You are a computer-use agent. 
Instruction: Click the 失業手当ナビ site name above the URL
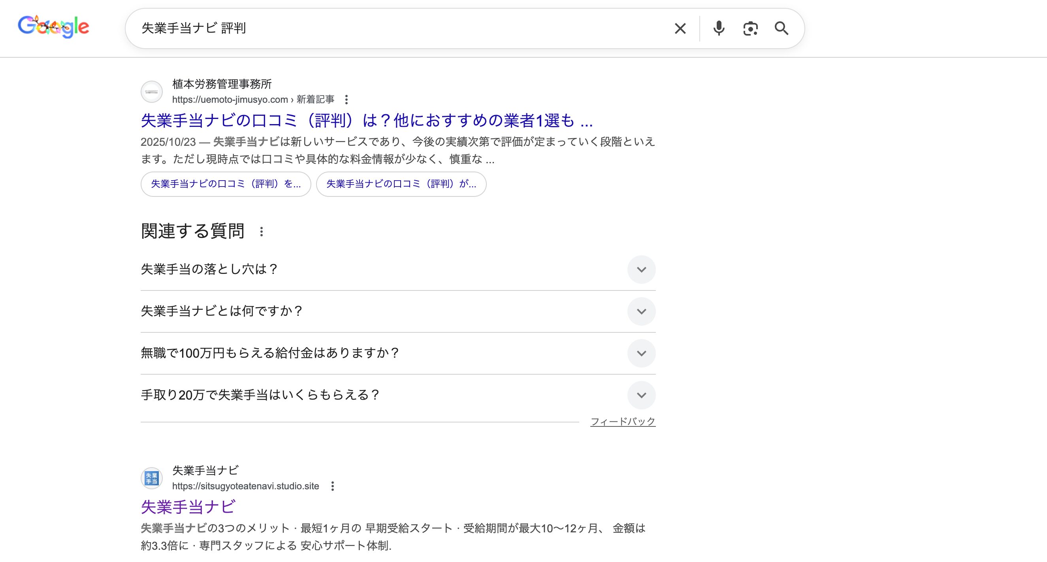pos(205,470)
